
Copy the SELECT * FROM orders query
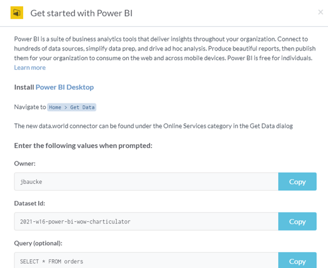297,261
